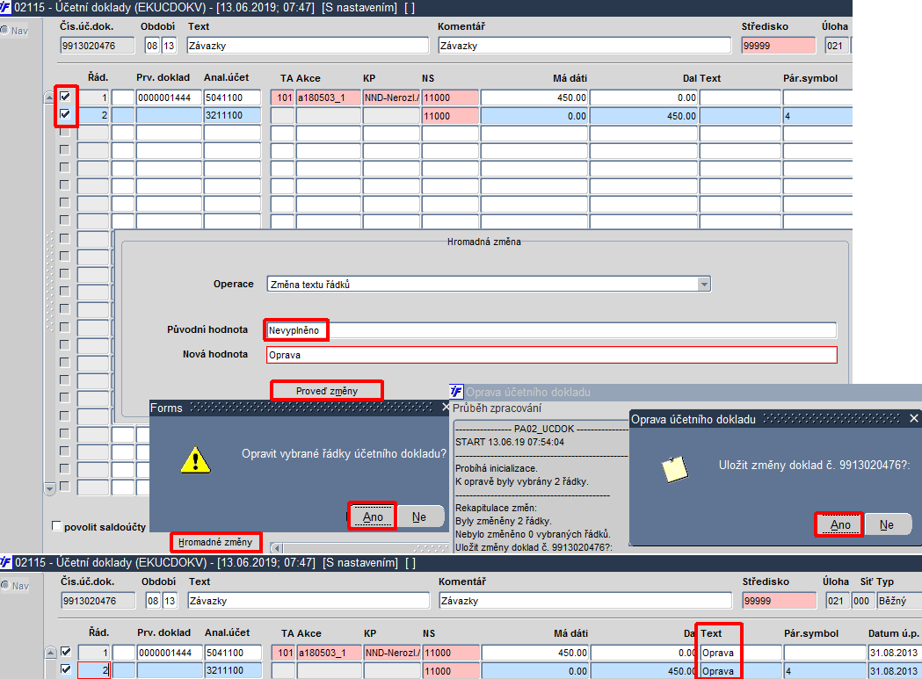Viewport: 922px width, 679px height.
Task: Click the Proveď změny button
Action: [x=326, y=391]
